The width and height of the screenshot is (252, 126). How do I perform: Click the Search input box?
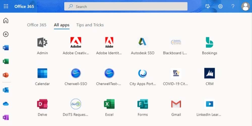pyautogui.click(x=126, y=7)
